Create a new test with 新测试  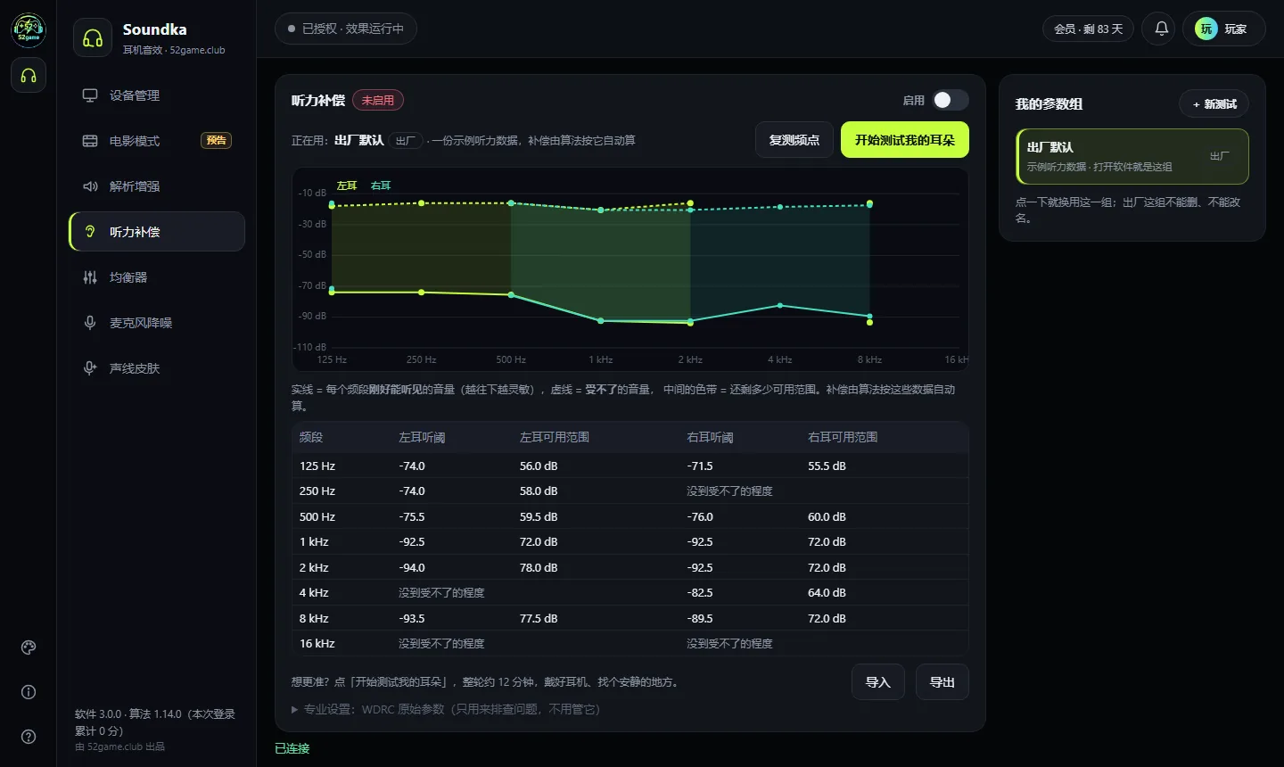(x=1214, y=104)
